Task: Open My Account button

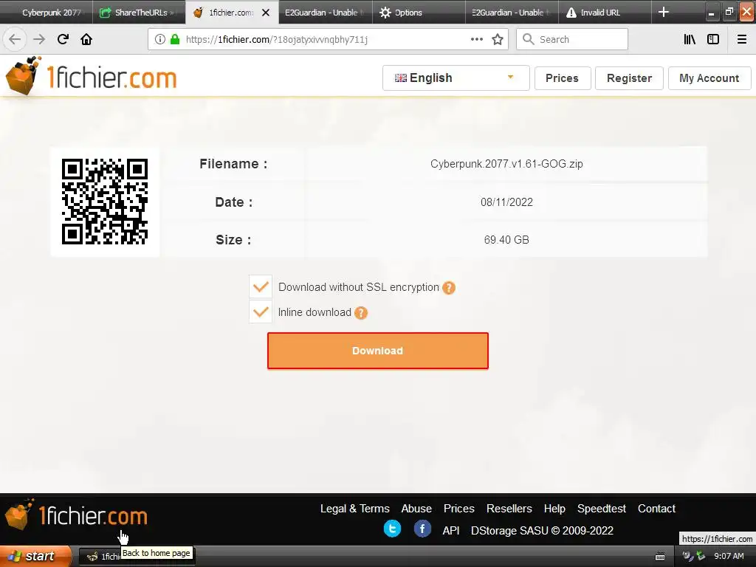Action: (x=709, y=78)
